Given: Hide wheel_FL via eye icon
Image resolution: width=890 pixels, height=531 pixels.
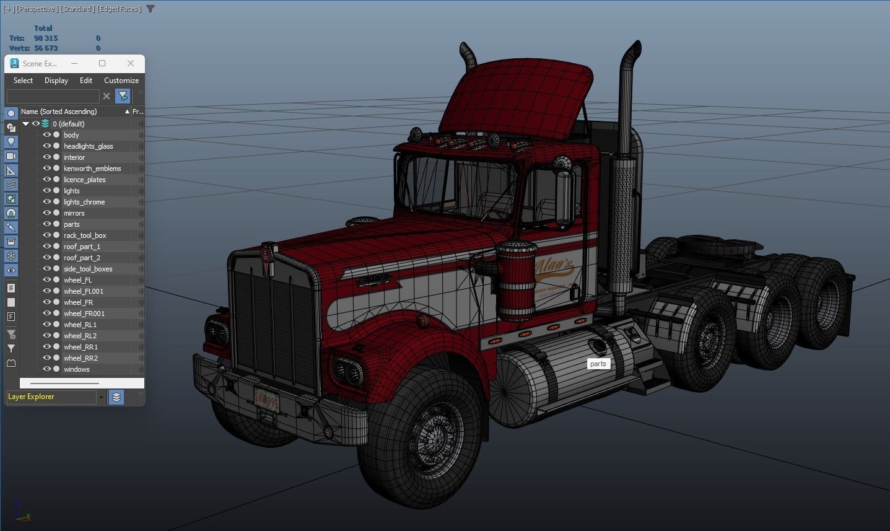Looking at the screenshot, I should tap(46, 280).
